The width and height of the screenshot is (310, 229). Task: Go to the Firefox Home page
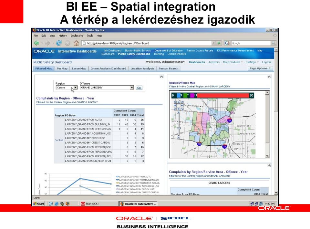[76, 43]
